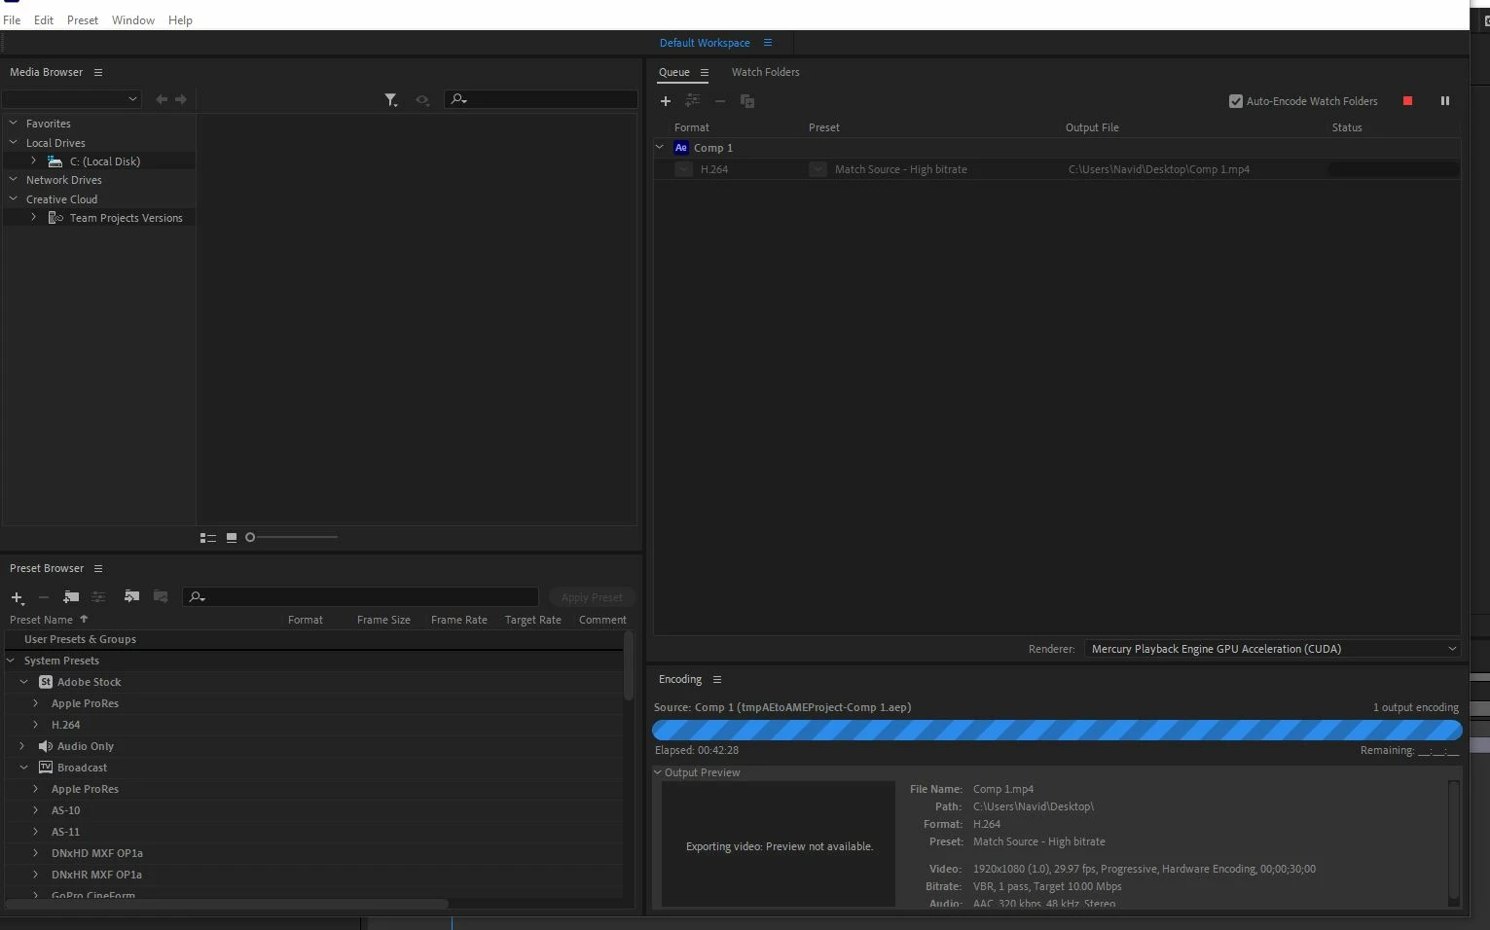The image size is (1490, 930).
Task: Open the Media Browser file type filter
Action: click(x=390, y=100)
